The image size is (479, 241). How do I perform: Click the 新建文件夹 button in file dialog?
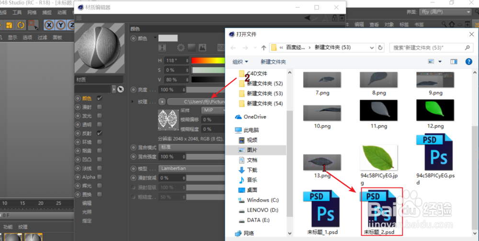pos(273,62)
